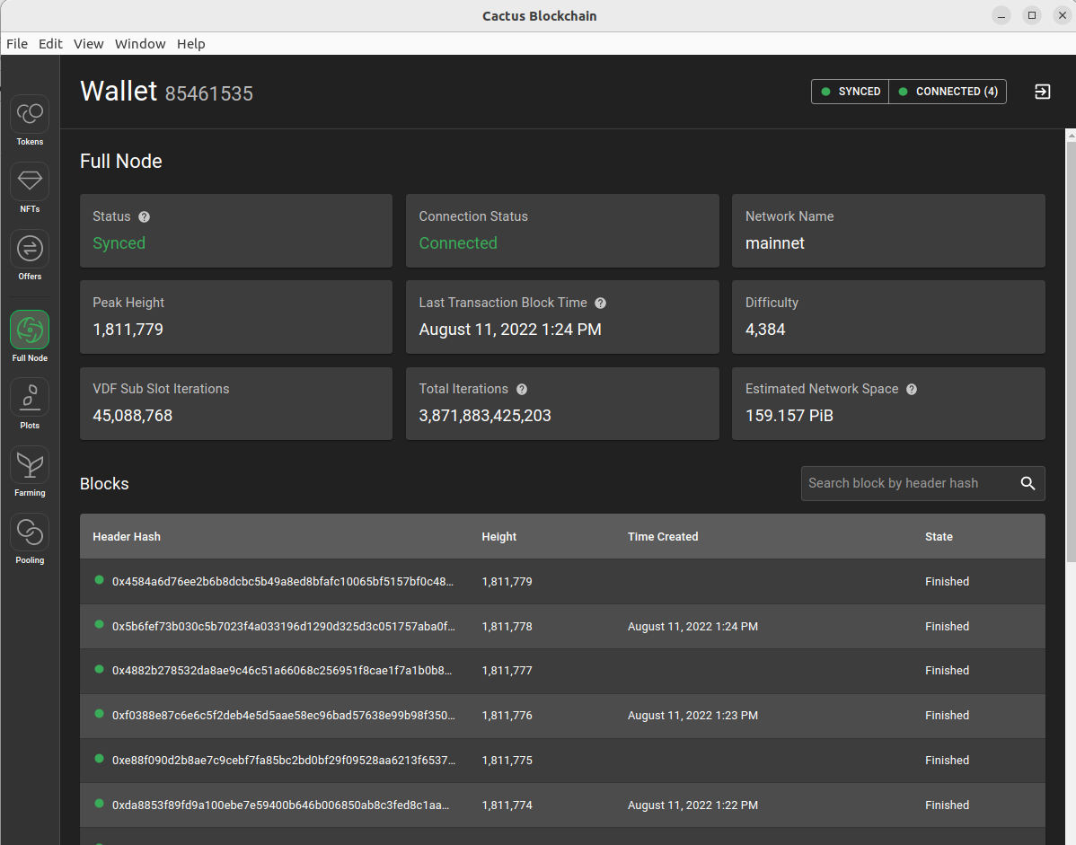Open the File menu
The height and width of the screenshot is (845, 1076).
pyautogui.click(x=17, y=44)
